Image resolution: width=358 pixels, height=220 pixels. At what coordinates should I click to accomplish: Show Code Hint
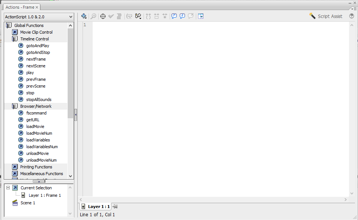[x=129, y=16]
